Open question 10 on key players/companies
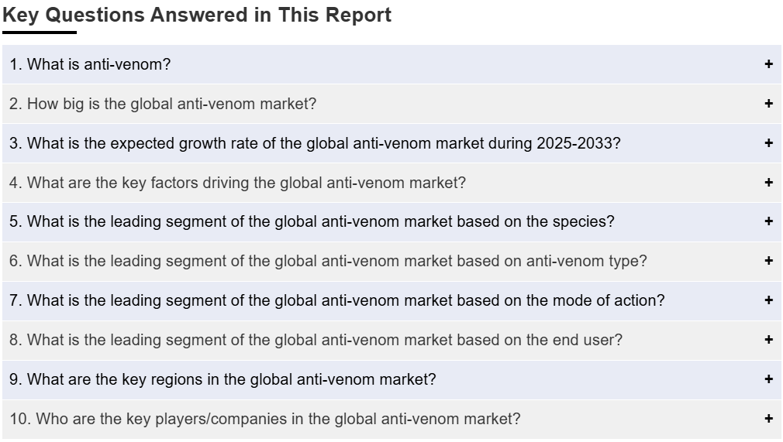The width and height of the screenshot is (783, 442). (x=391, y=419)
